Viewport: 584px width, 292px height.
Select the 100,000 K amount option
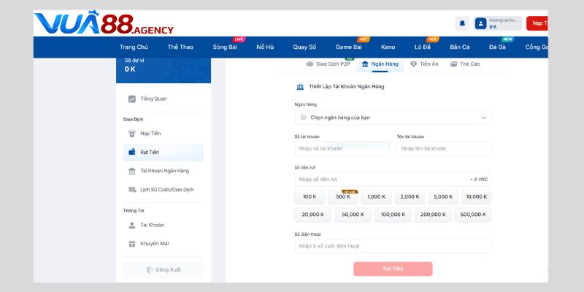(393, 215)
